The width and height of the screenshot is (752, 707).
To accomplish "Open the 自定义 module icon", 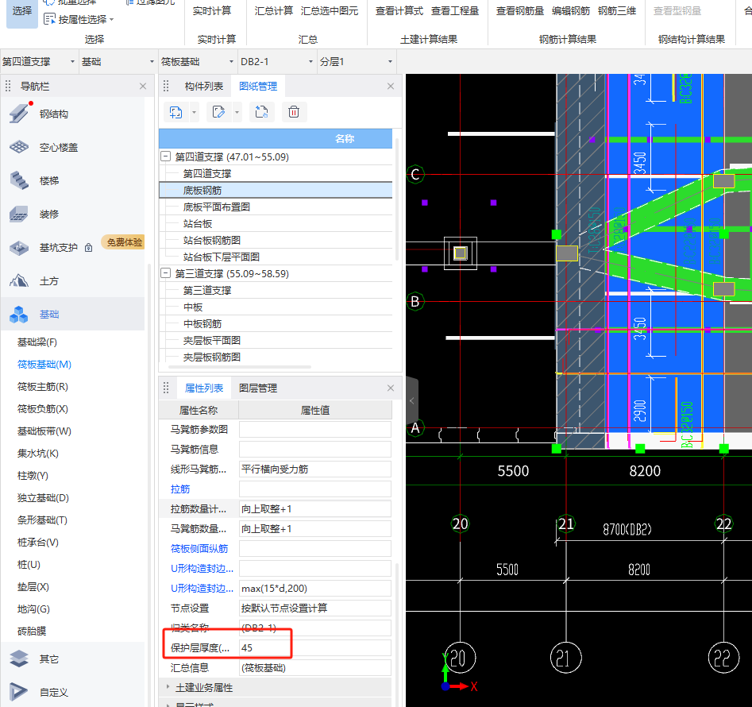I will [x=19, y=692].
